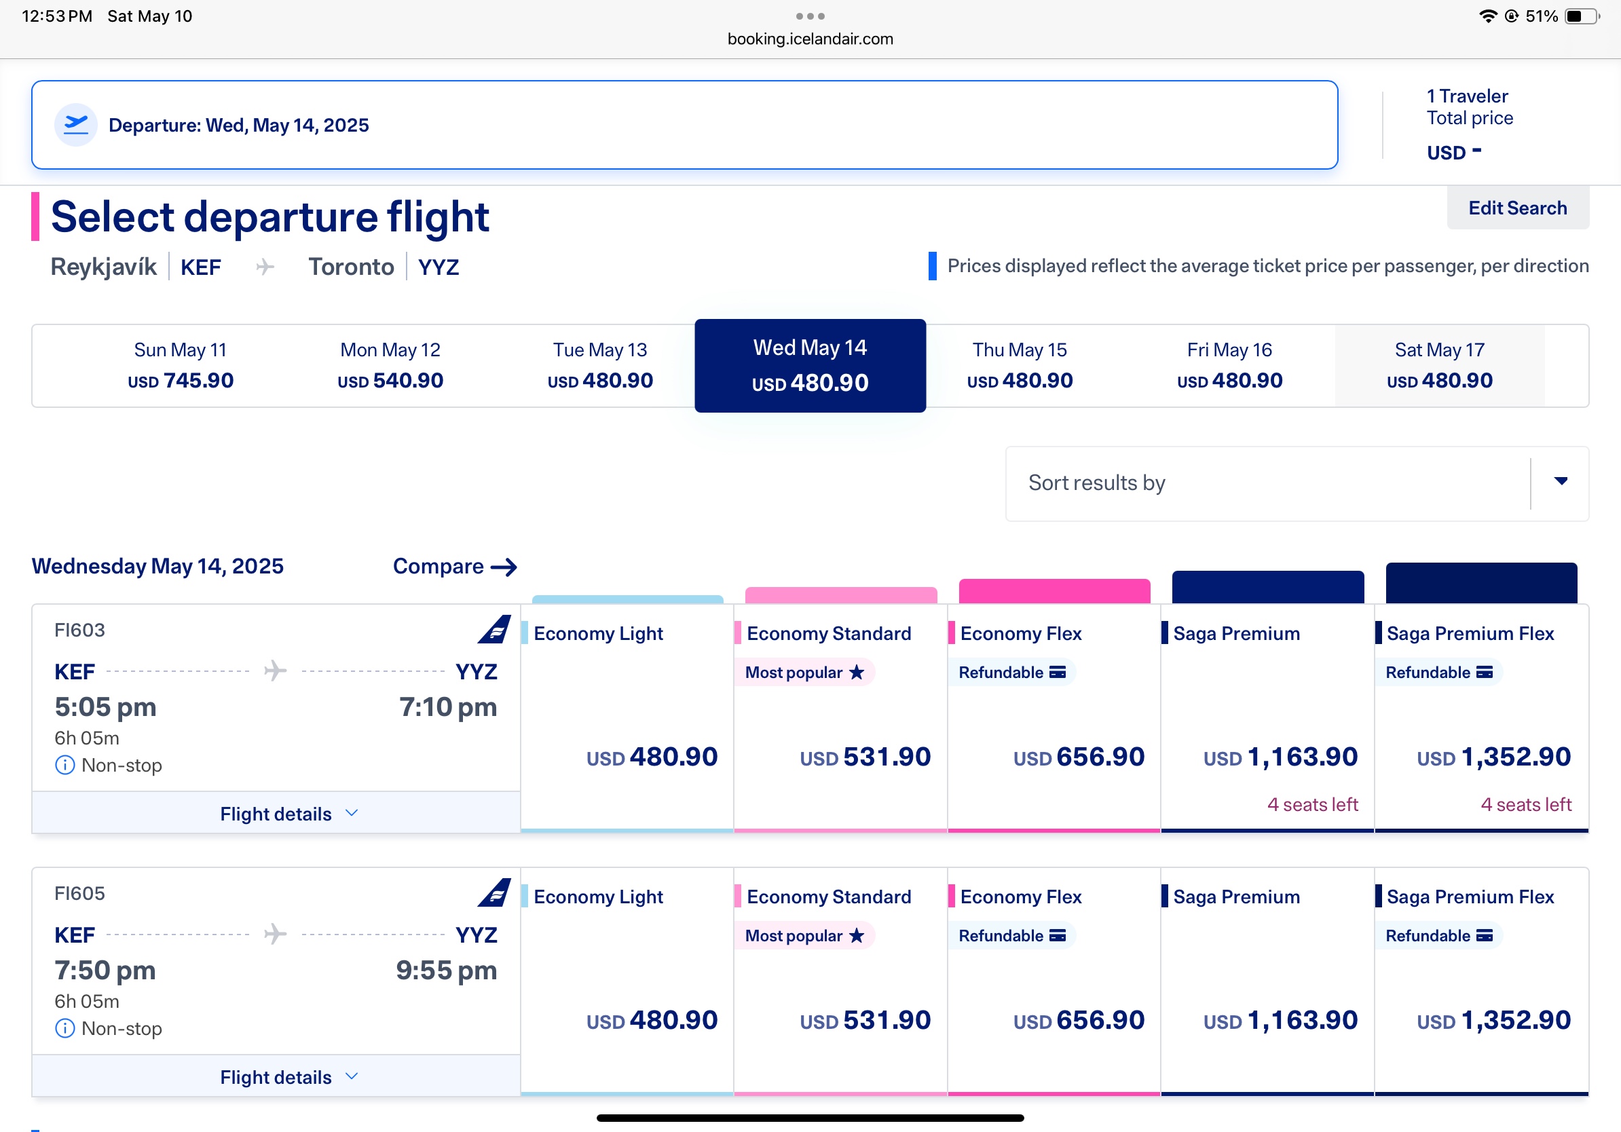Tap the battery indicator in status bar
Viewport: 1621px width, 1132px height.
coord(1582,16)
